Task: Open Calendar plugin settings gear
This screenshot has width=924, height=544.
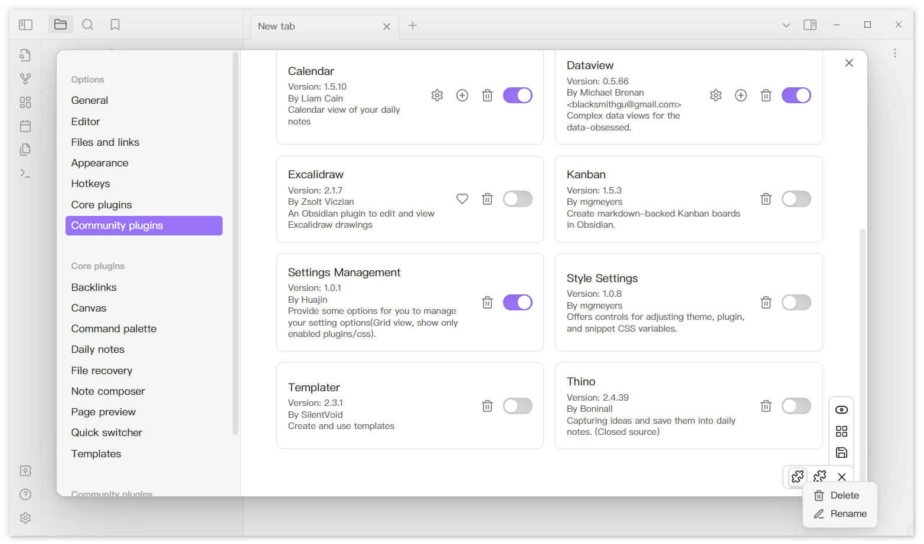Action: click(x=437, y=96)
